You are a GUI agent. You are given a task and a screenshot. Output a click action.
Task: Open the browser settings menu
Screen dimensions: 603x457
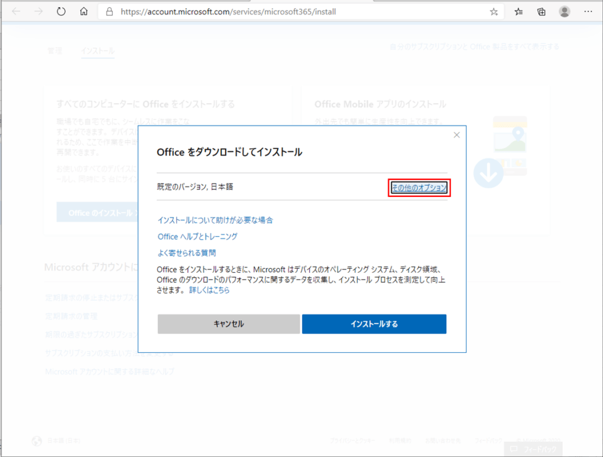click(588, 11)
